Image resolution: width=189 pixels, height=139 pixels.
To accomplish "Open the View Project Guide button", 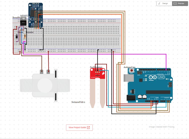I will click(79, 127).
